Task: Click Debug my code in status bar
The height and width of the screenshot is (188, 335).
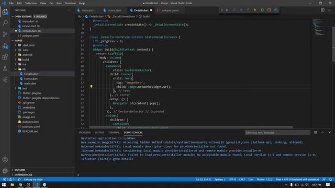Action: click(33, 179)
